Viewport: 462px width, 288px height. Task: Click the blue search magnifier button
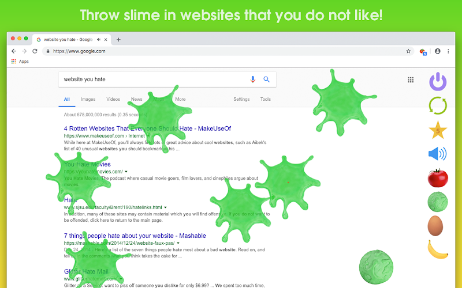[x=266, y=79]
